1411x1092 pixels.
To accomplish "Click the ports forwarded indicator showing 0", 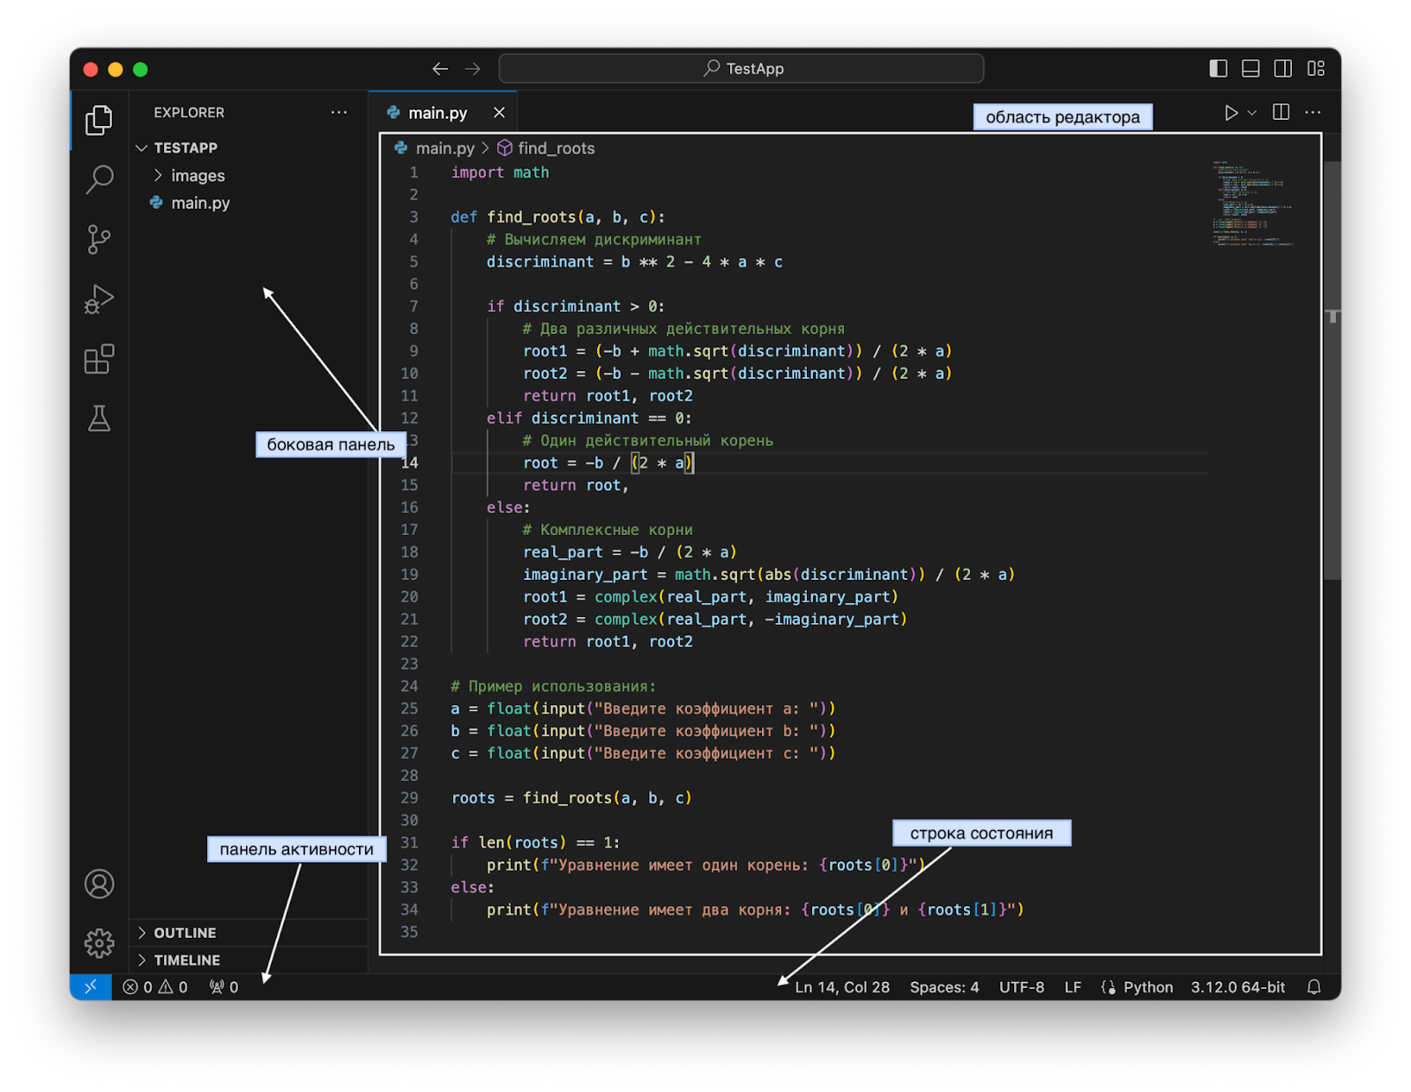I will pos(224,987).
